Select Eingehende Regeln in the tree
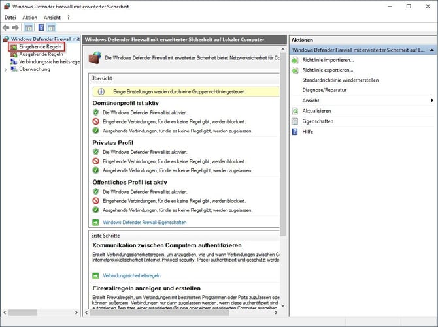The width and height of the screenshot is (438, 327). click(x=41, y=47)
